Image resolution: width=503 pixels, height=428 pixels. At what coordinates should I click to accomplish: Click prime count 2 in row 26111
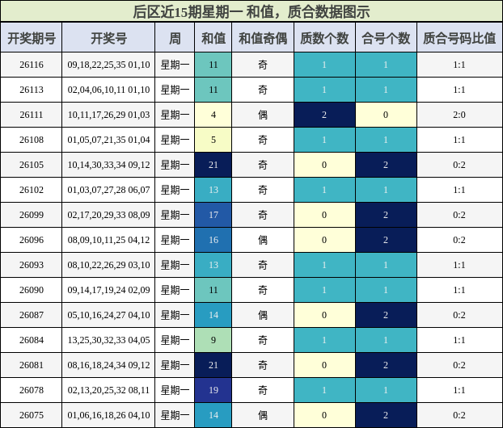point(324,115)
